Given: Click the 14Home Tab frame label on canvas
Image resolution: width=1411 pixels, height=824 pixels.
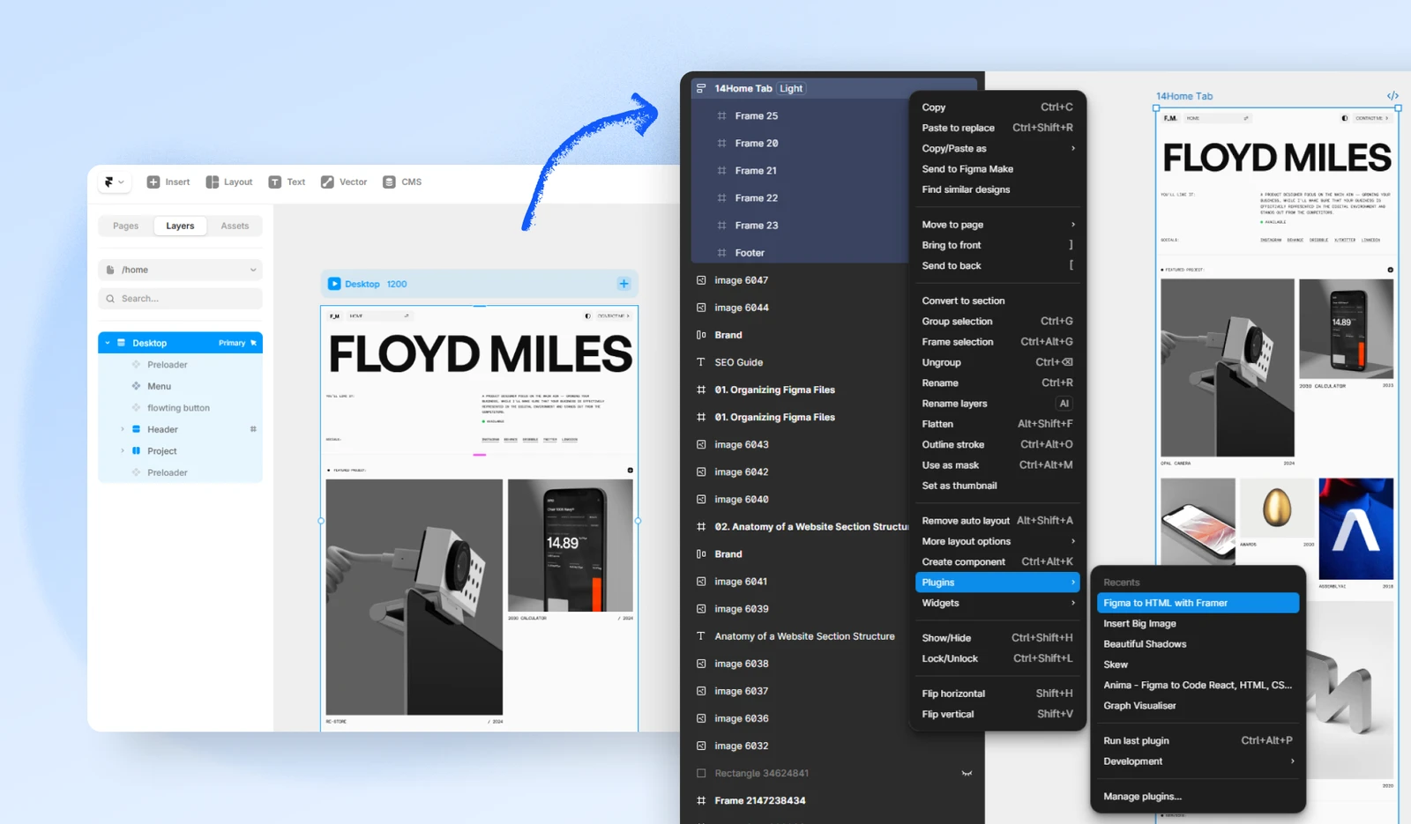Looking at the screenshot, I should (1184, 96).
